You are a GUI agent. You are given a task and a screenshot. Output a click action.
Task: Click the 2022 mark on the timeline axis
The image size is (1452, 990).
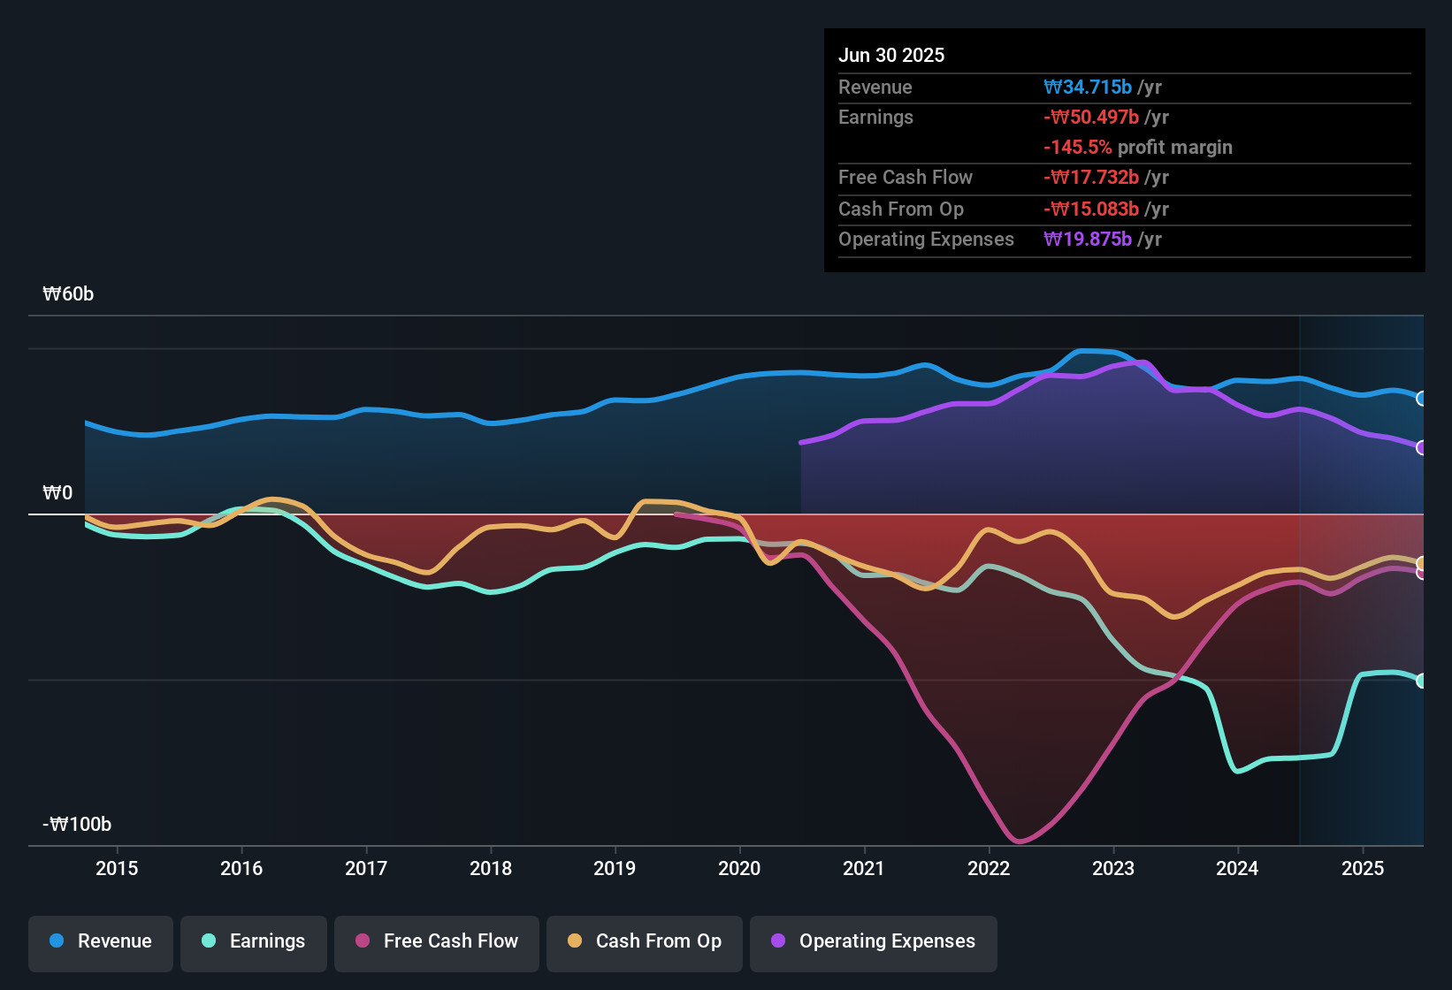[x=989, y=869]
